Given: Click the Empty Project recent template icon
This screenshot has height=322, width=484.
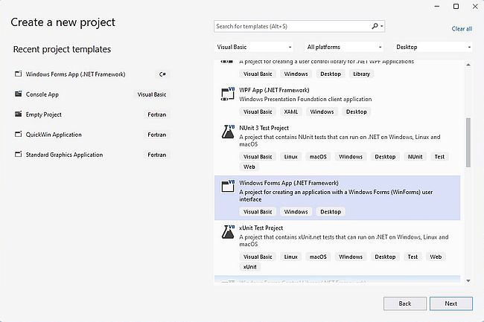Looking at the screenshot, I should [18, 115].
